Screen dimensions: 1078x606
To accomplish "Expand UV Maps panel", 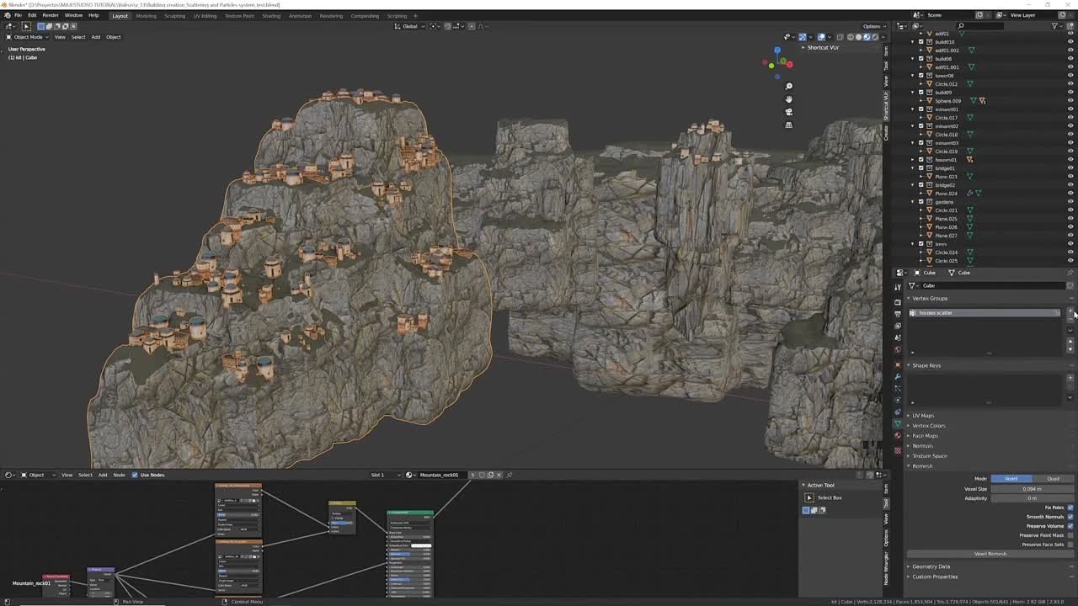I will [x=922, y=416].
